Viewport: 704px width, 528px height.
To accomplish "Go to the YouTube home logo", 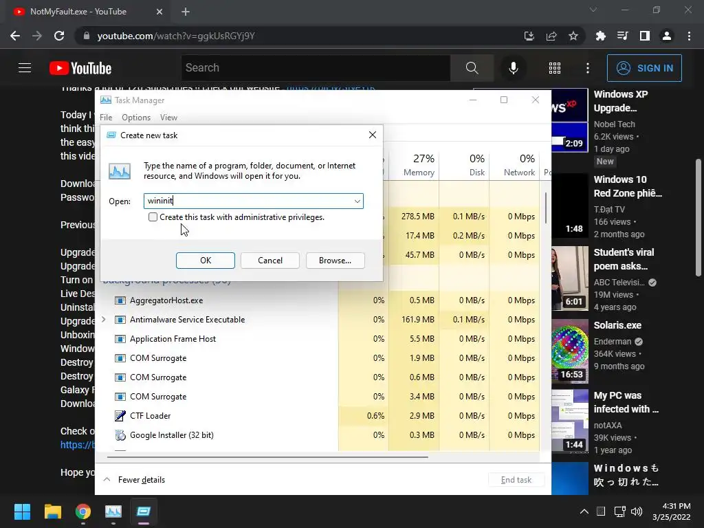I will click(80, 68).
